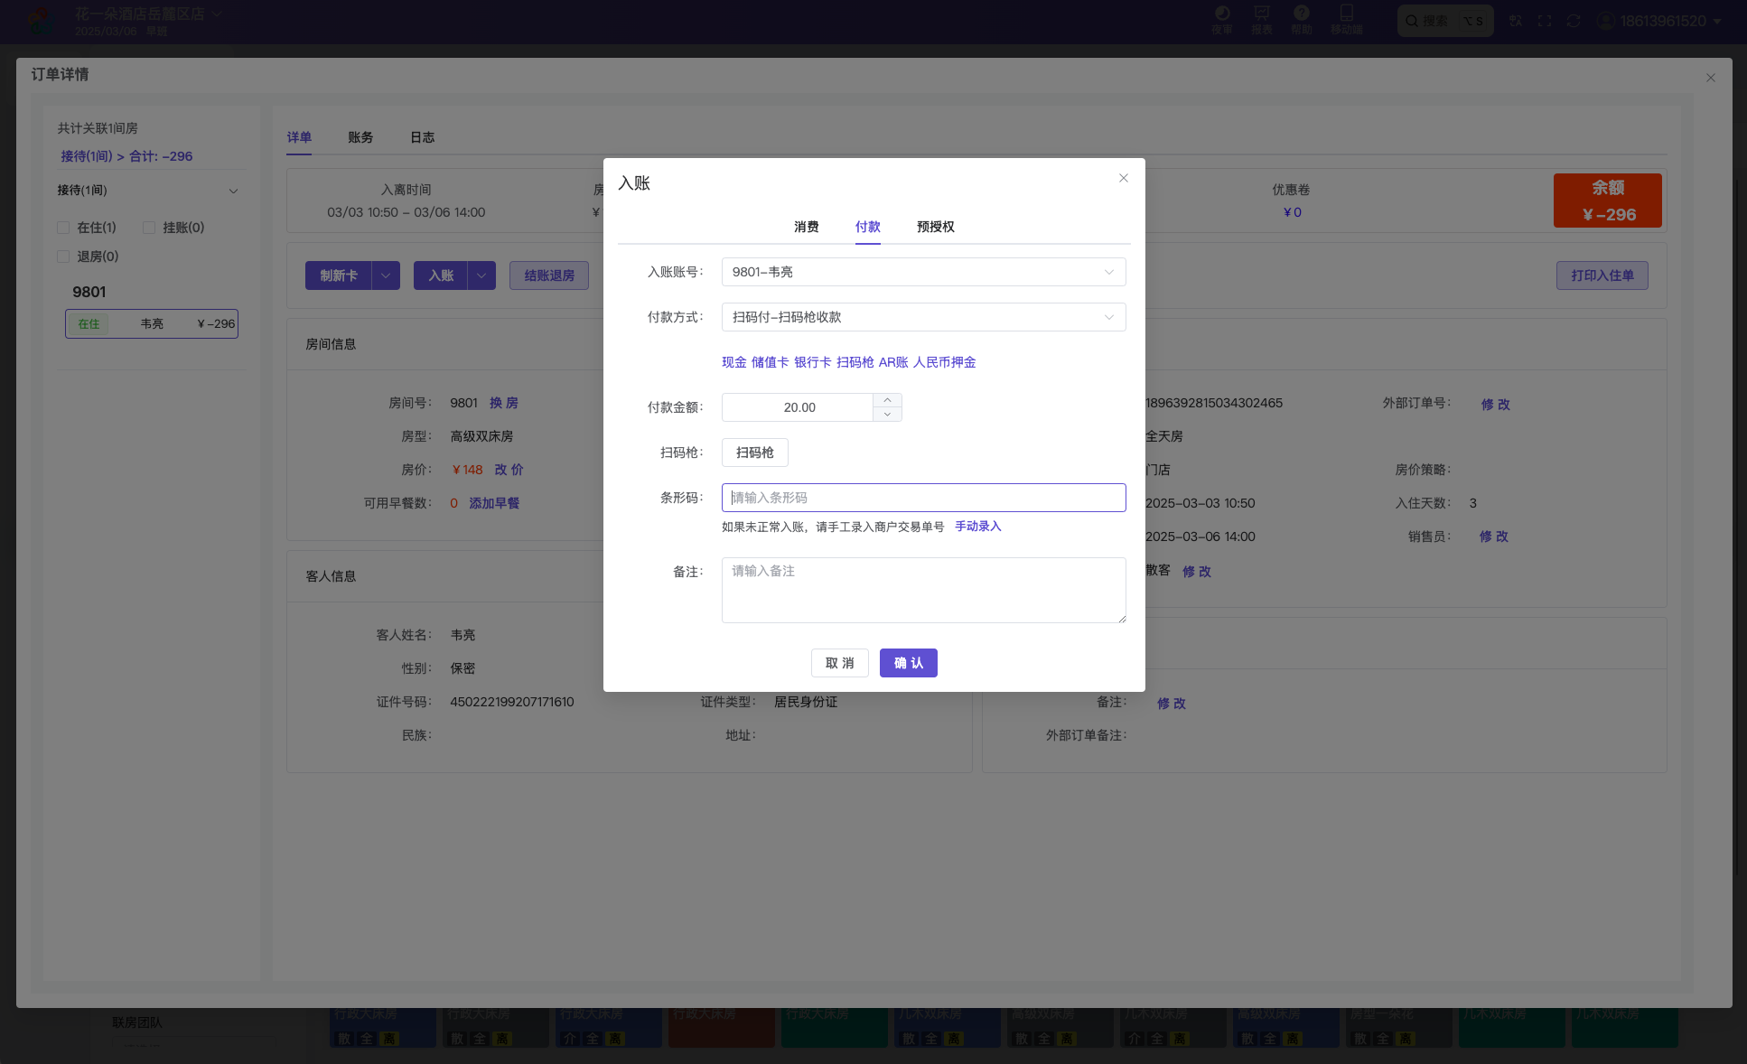
Task: Click the 手动录入 link
Action: 978,527
